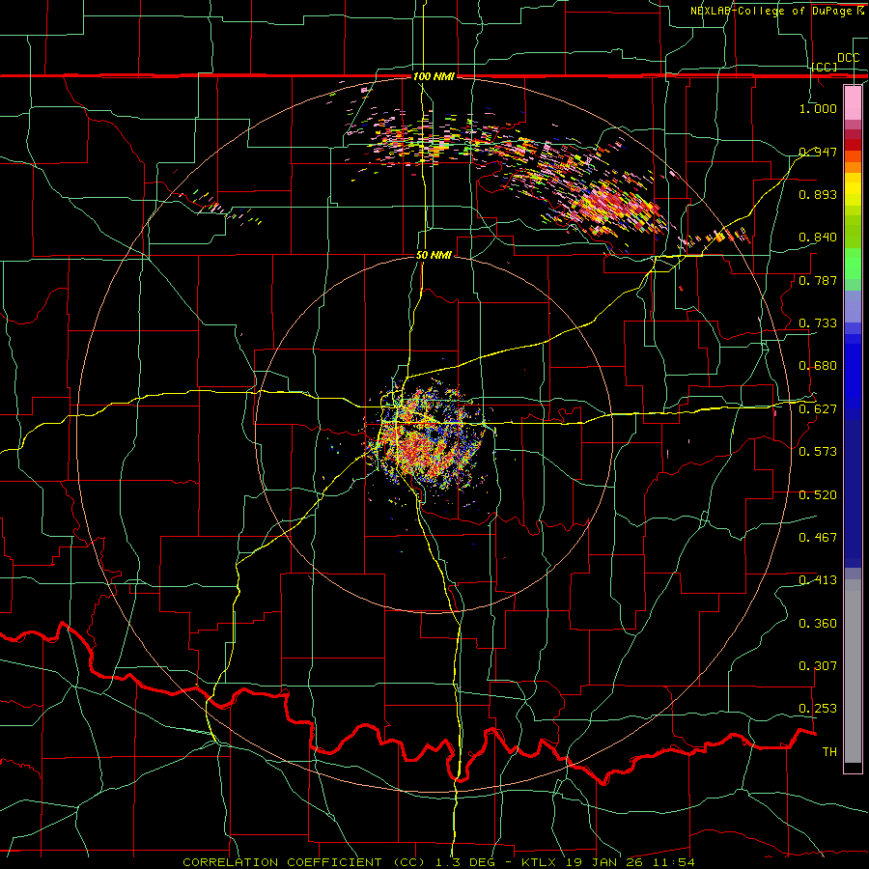The image size is (869, 869).
Task: Click the 50 NMI range ring label
Action: pyautogui.click(x=434, y=256)
